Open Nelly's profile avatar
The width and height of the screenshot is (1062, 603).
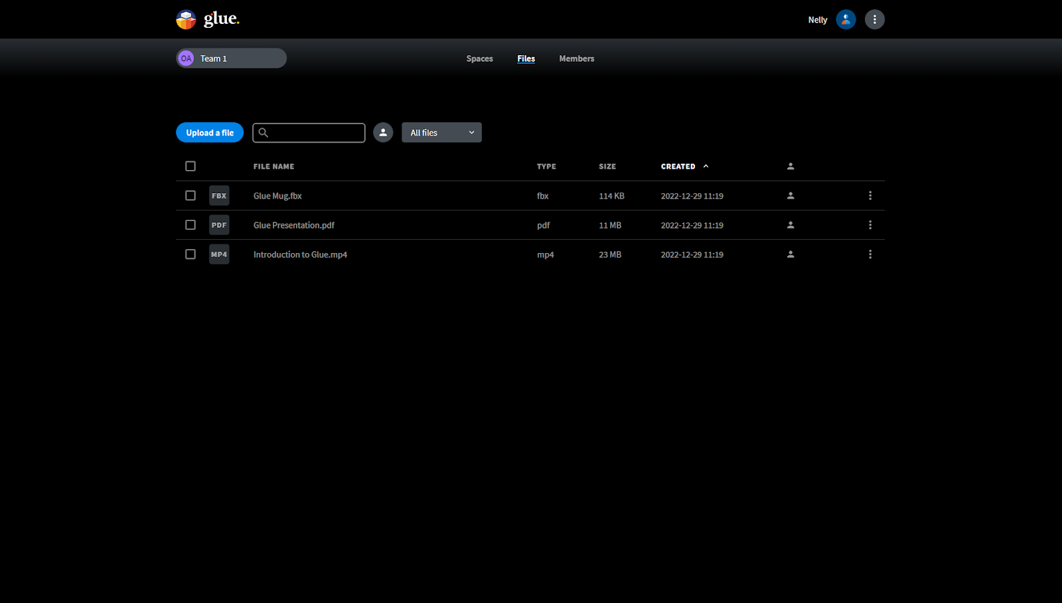[846, 19]
